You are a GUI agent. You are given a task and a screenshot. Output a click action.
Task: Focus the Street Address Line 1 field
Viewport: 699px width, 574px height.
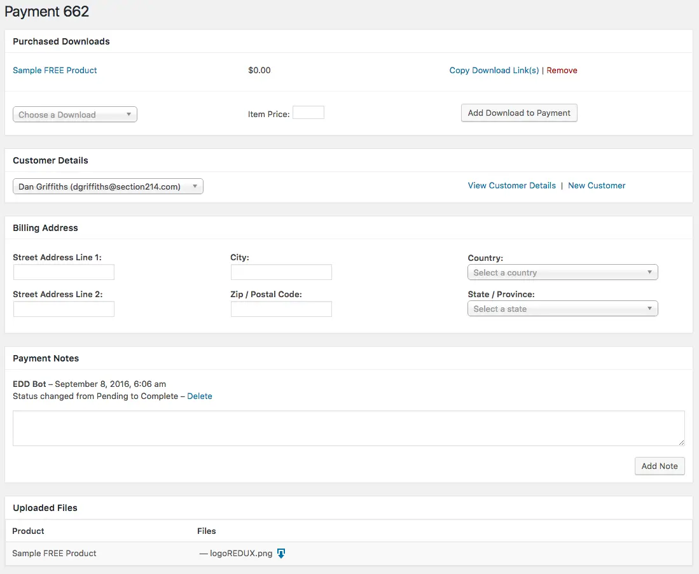point(64,272)
